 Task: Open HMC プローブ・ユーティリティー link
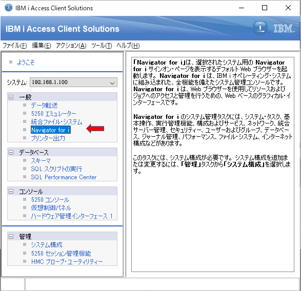tap(67, 261)
